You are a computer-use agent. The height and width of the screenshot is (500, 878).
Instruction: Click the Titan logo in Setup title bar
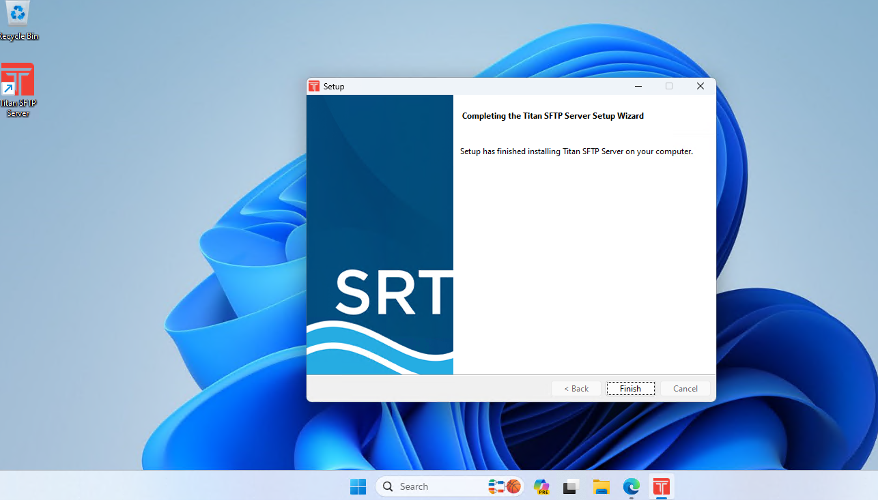click(314, 87)
